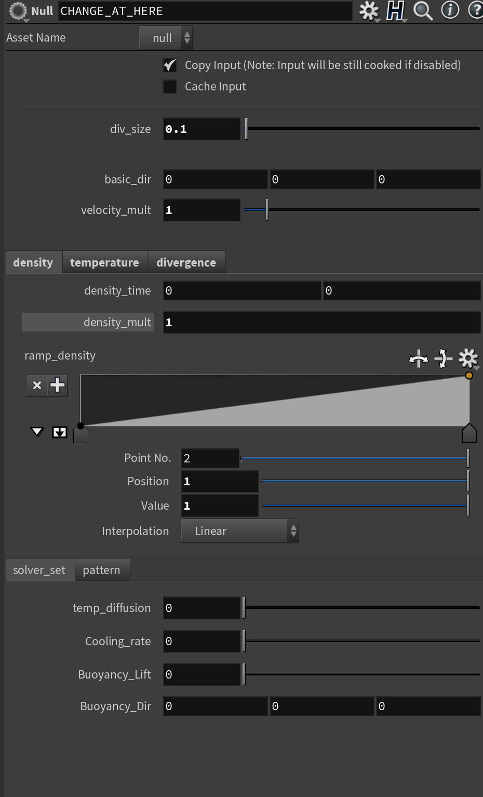Click the ramp Position field

[x=220, y=481]
